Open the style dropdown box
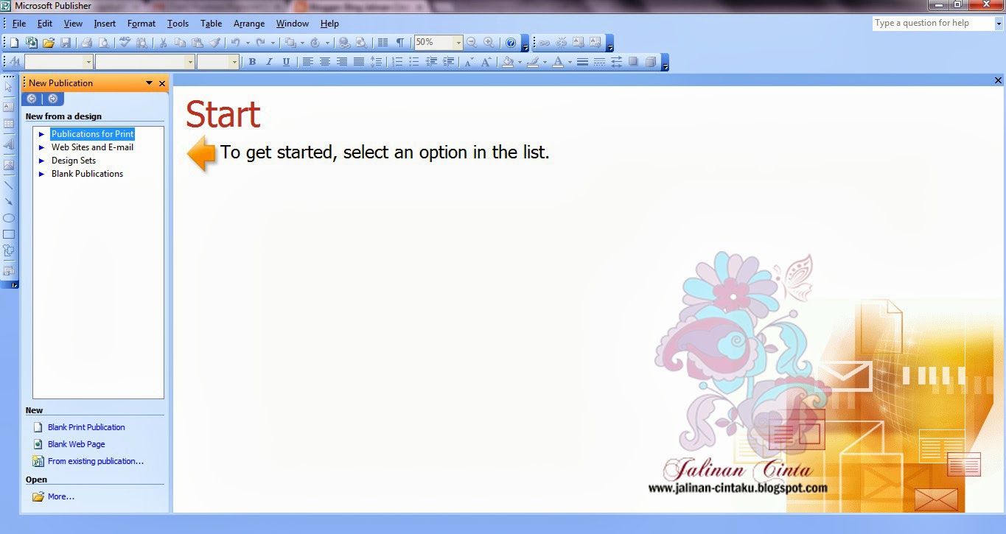This screenshot has height=534, width=1006. pos(88,63)
